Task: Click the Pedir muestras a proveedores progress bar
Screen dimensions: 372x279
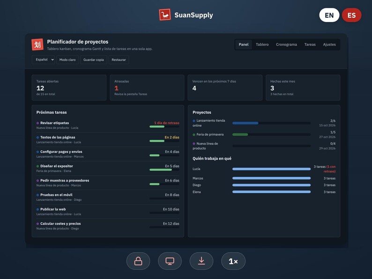Action: (x=164, y=184)
